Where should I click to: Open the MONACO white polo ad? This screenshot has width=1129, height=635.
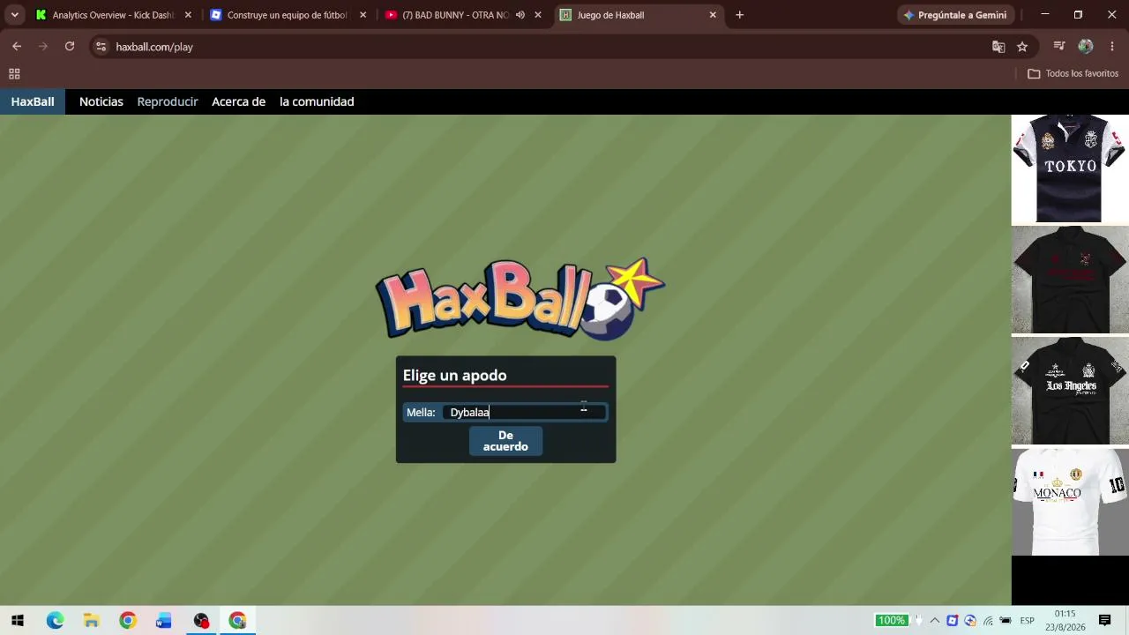click(x=1070, y=502)
